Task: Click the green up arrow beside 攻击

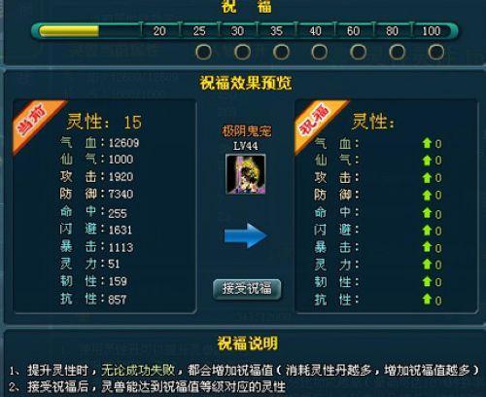Action: pos(427,177)
